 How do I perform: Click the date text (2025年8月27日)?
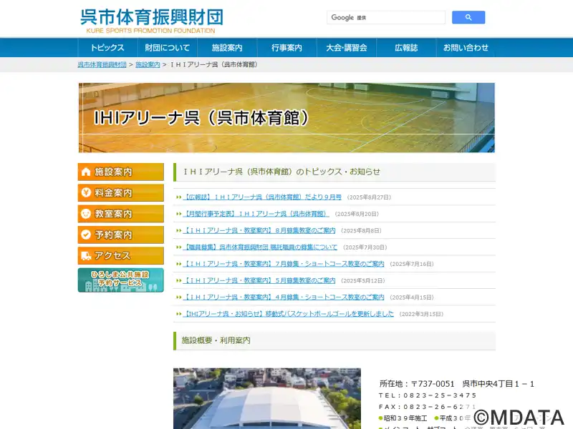(369, 197)
